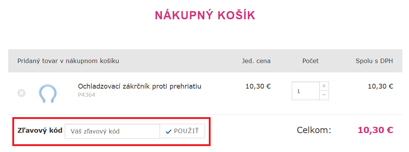Open the Ochladzovací zákrčník proti prehriatiu product link
Image resolution: width=409 pixels, height=152 pixels.
click(139, 86)
